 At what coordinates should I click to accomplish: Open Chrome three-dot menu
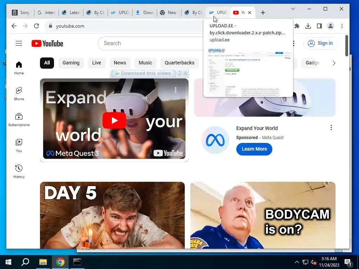click(x=342, y=26)
